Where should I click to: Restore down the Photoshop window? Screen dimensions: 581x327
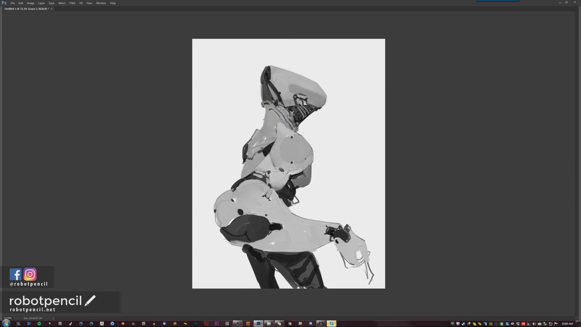point(566,2)
